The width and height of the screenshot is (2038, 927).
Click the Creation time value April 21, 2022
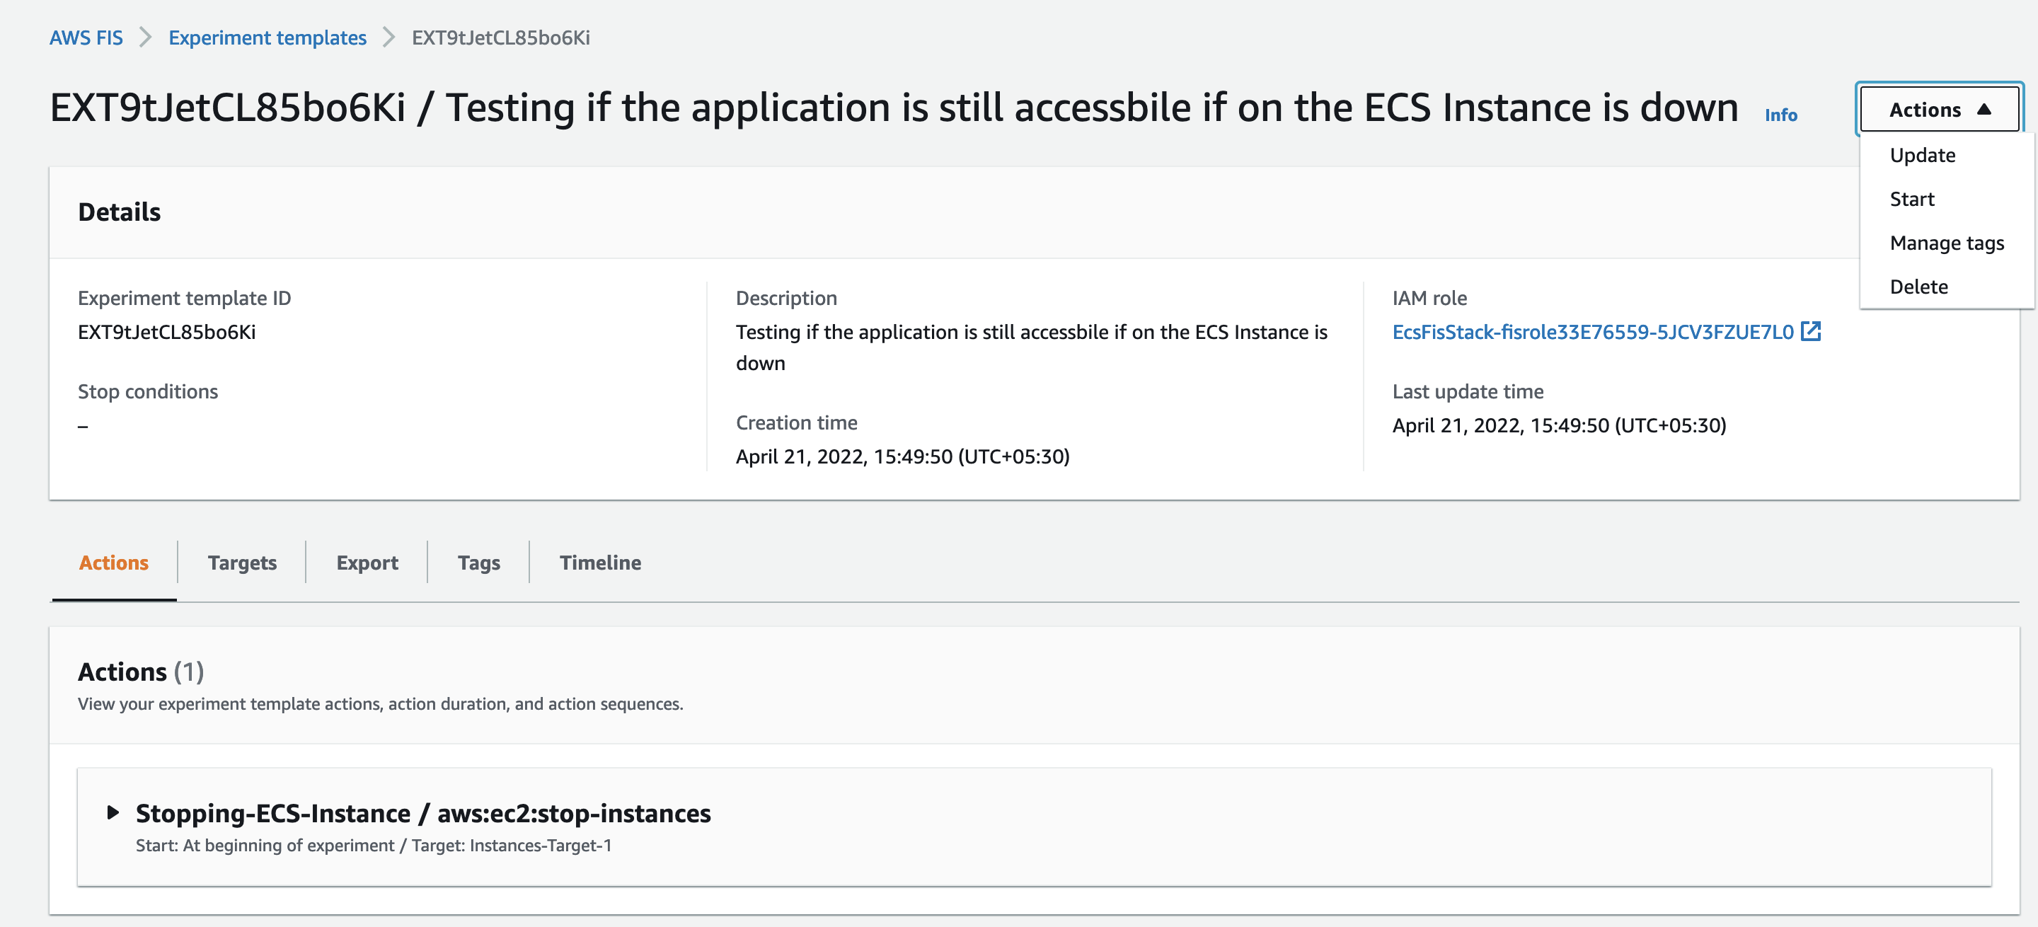point(903,456)
